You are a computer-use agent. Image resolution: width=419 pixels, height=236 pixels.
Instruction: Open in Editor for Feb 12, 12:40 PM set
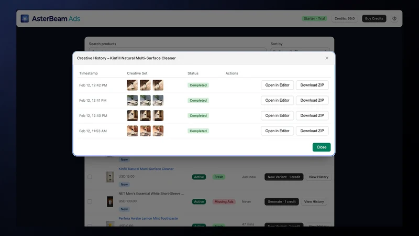click(277, 115)
